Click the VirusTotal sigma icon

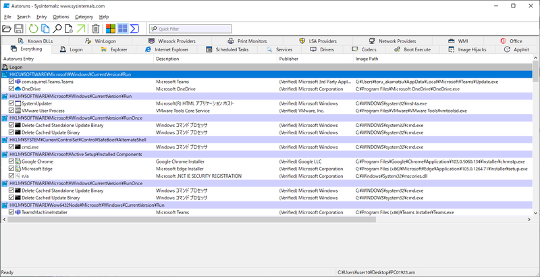click(x=134, y=28)
